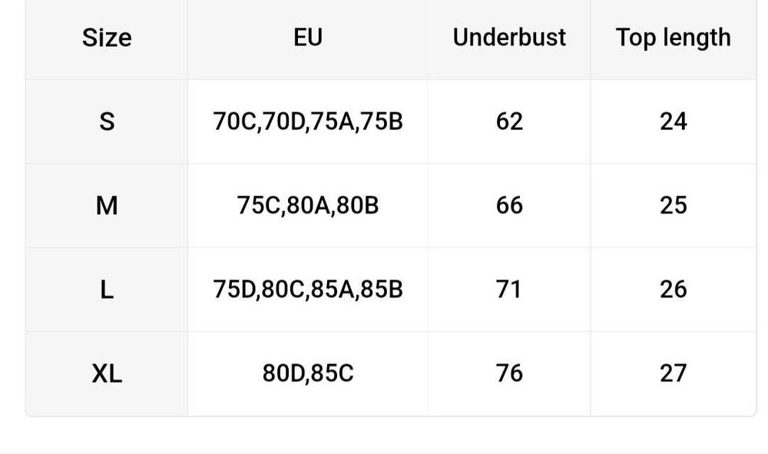Click underbust value 71
The width and height of the screenshot is (768, 454).
click(509, 290)
